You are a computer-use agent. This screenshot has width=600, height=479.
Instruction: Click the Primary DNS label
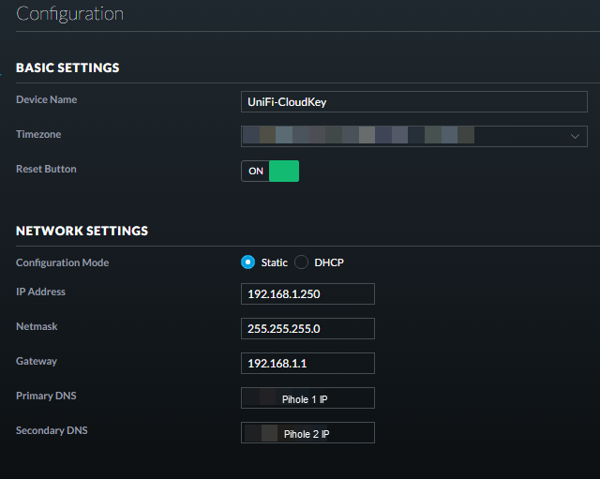(46, 396)
